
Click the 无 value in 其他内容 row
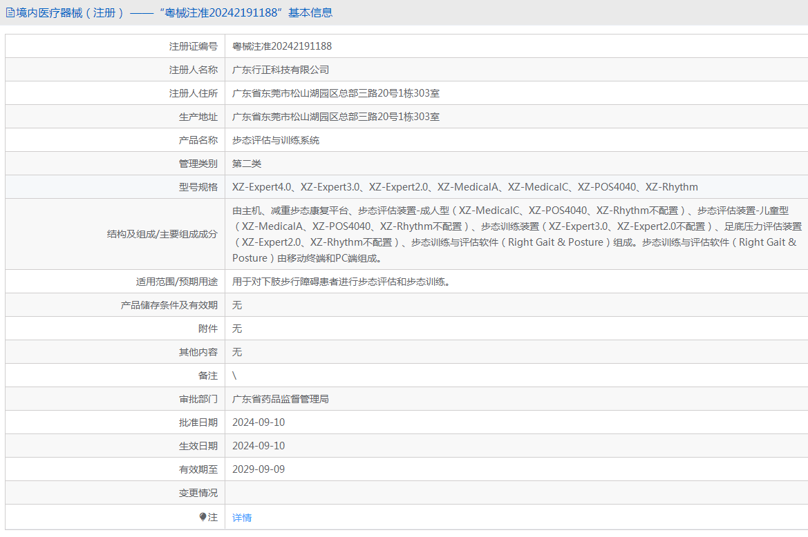point(237,352)
